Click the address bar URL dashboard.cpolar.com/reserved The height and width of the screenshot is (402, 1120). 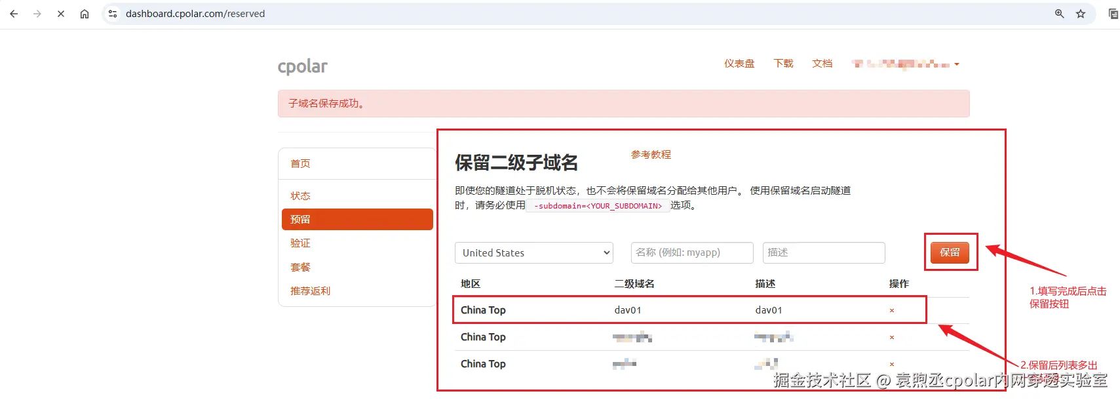tap(195, 14)
